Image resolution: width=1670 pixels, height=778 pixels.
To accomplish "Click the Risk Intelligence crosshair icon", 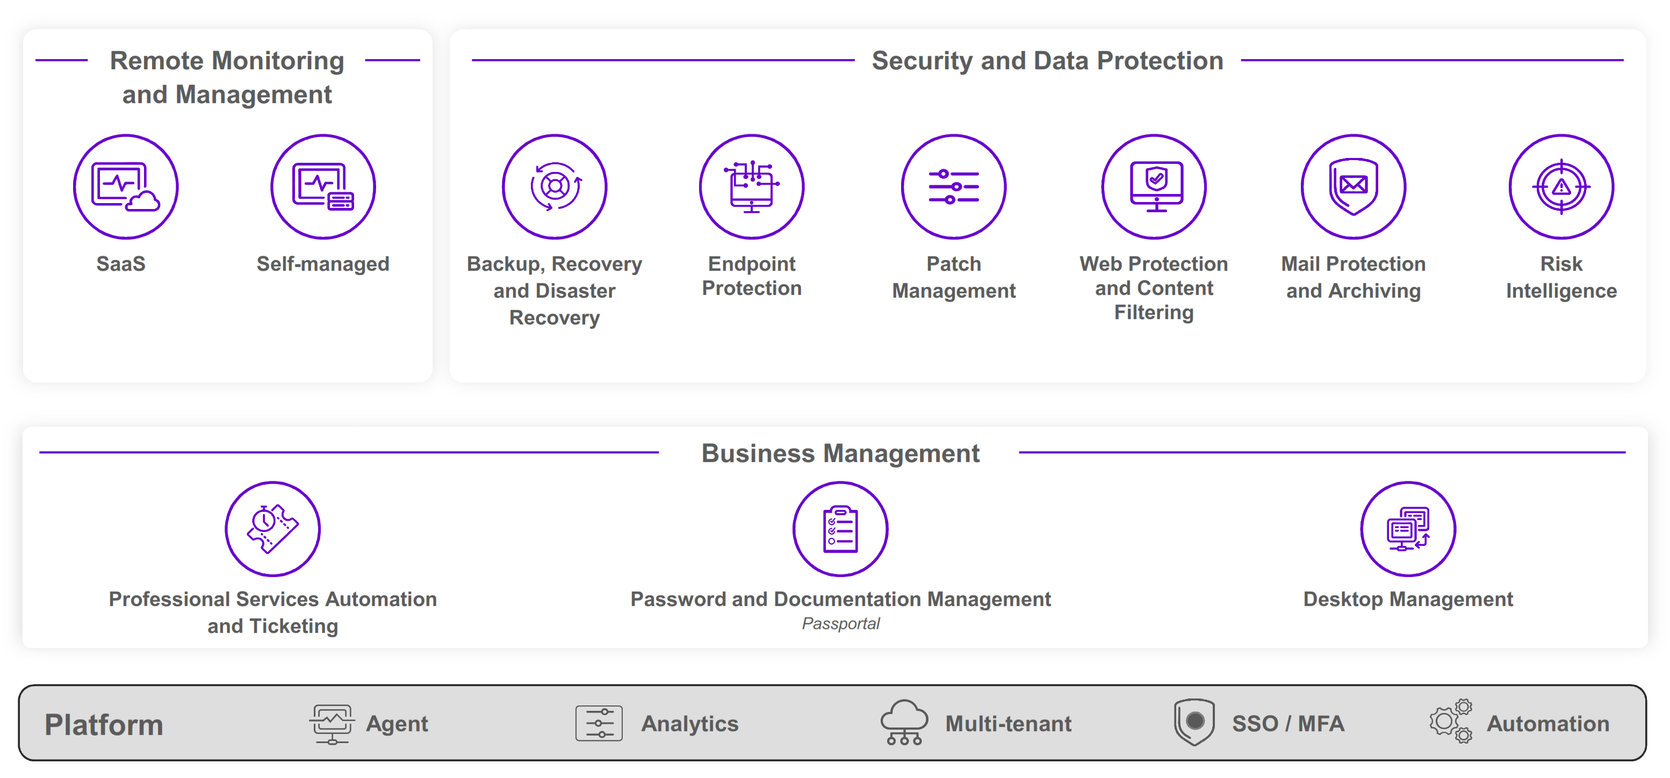I will tap(1561, 187).
